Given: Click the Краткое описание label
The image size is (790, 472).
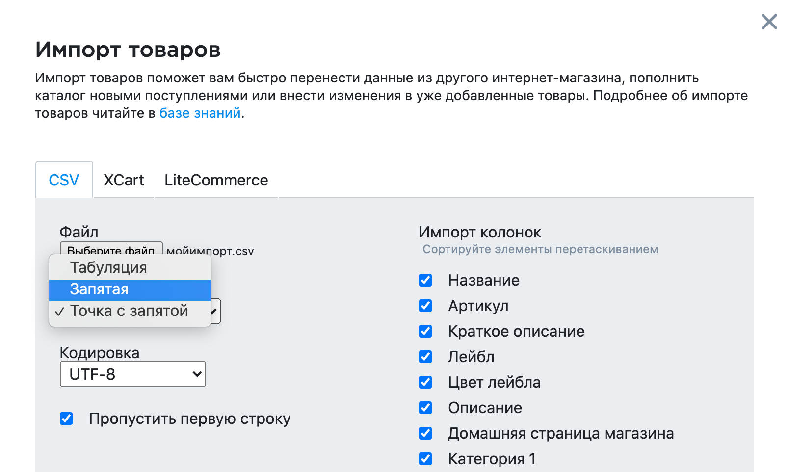Looking at the screenshot, I should 516,331.
